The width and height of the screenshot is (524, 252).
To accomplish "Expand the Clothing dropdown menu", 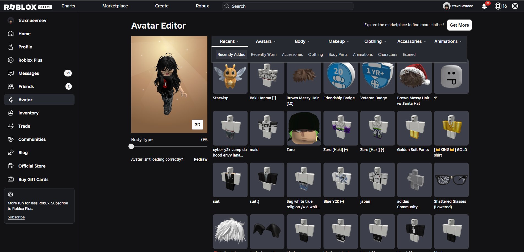I will click(375, 41).
